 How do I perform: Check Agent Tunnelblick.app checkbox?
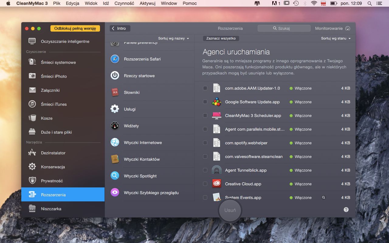pos(205,170)
